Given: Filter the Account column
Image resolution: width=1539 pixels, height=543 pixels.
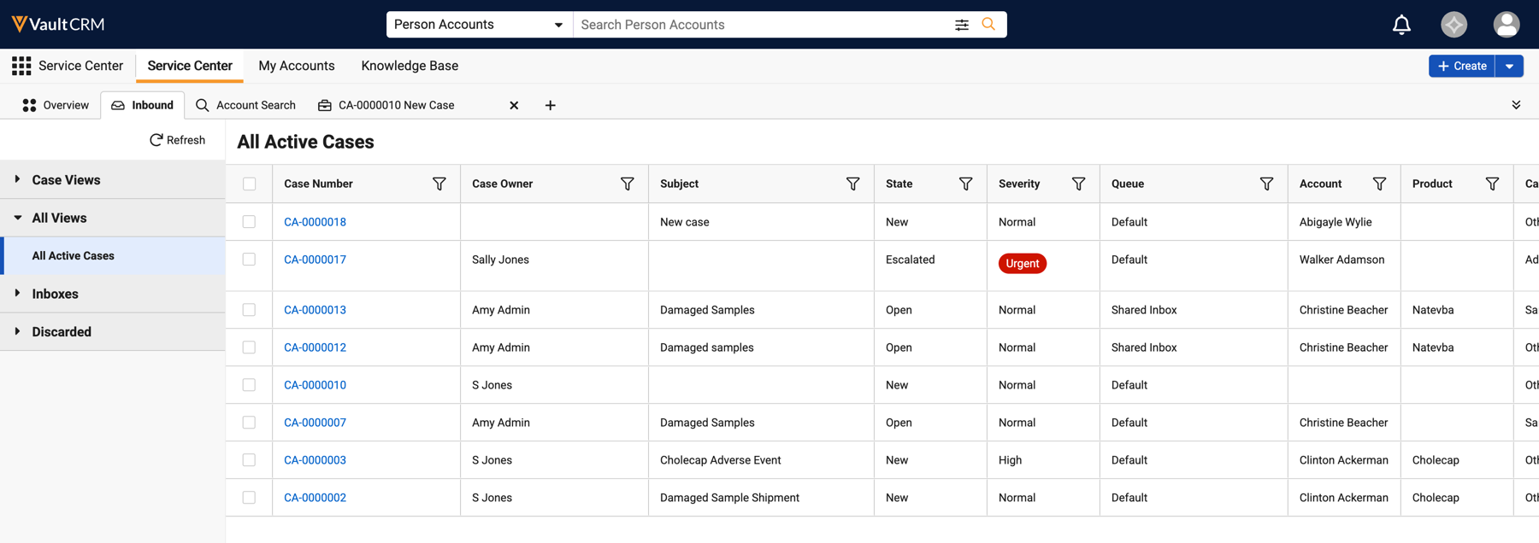Looking at the screenshot, I should (1379, 184).
